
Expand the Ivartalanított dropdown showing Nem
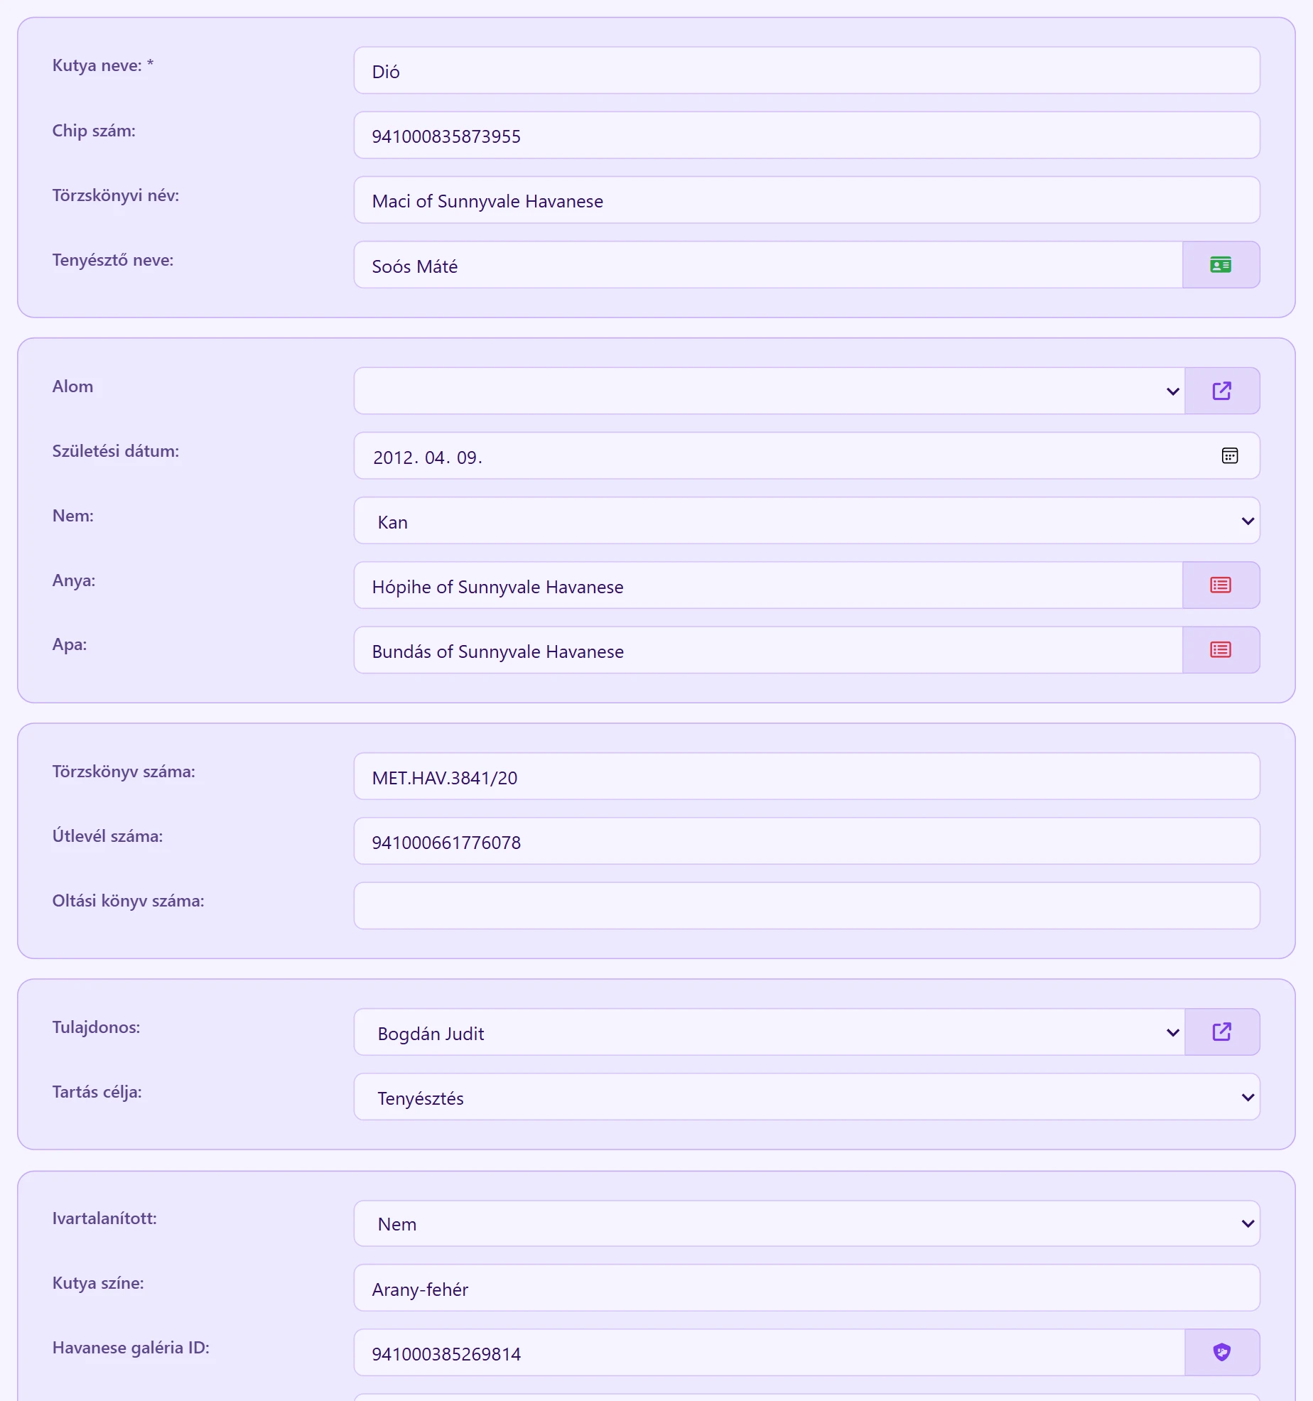(806, 1223)
